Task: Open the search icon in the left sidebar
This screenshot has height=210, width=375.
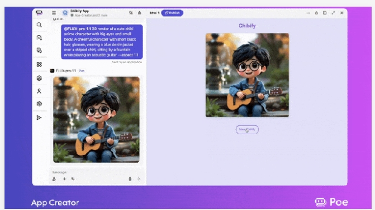Action: coord(39,25)
